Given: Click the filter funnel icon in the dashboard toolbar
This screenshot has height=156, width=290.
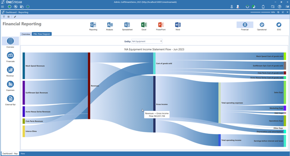Looking at the screenshot, I should coord(4,17).
